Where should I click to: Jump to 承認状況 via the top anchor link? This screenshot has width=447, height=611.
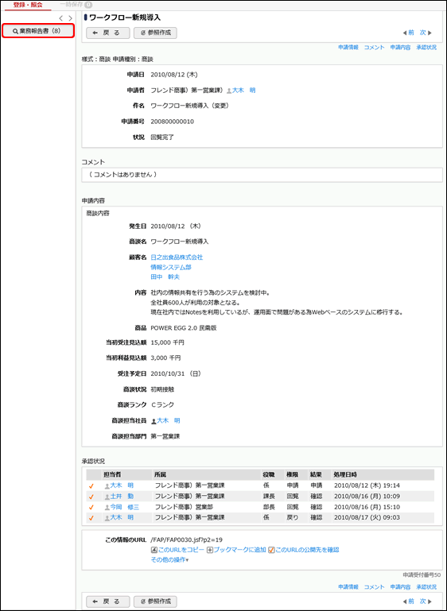pos(426,48)
